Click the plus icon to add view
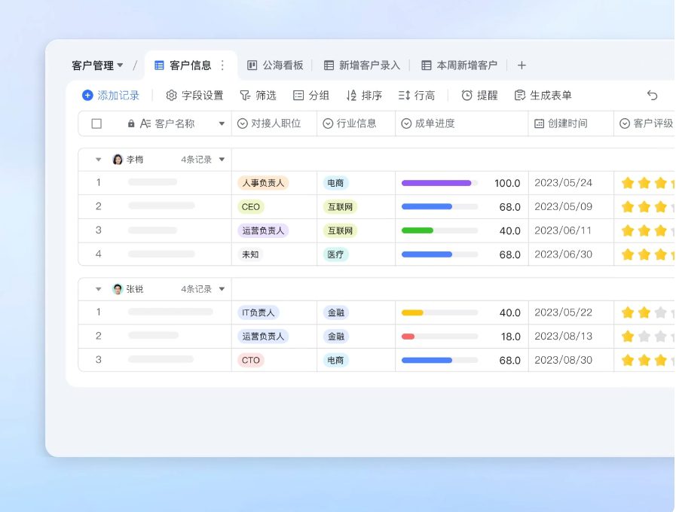Viewport: 676px width, 512px height. pos(522,66)
